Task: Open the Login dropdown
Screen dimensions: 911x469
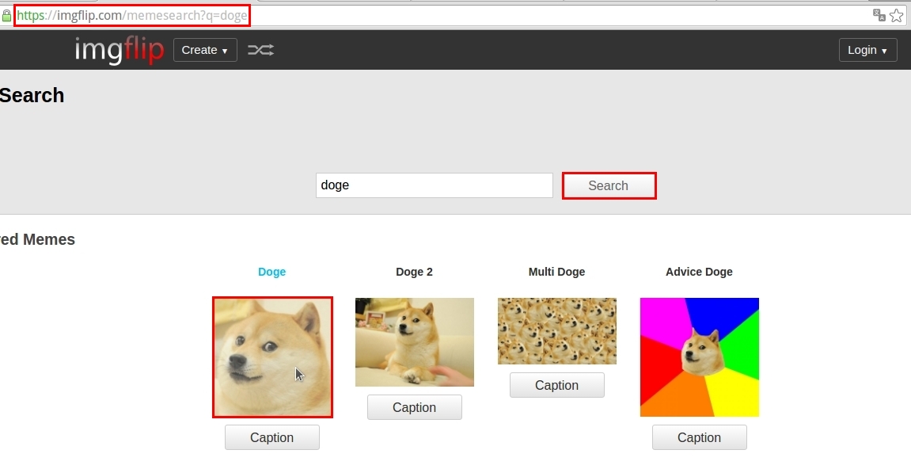Action: pos(867,50)
